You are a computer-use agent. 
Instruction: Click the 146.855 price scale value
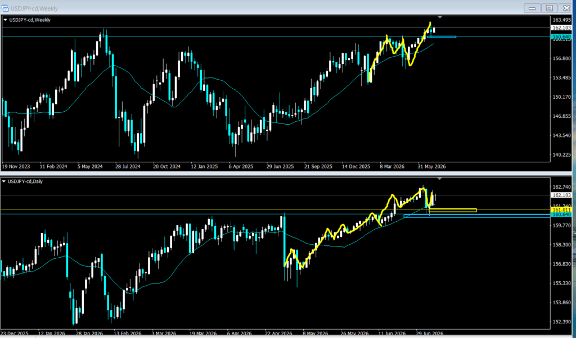[562, 116]
